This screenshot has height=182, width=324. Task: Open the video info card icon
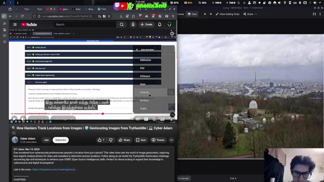click(x=172, y=33)
